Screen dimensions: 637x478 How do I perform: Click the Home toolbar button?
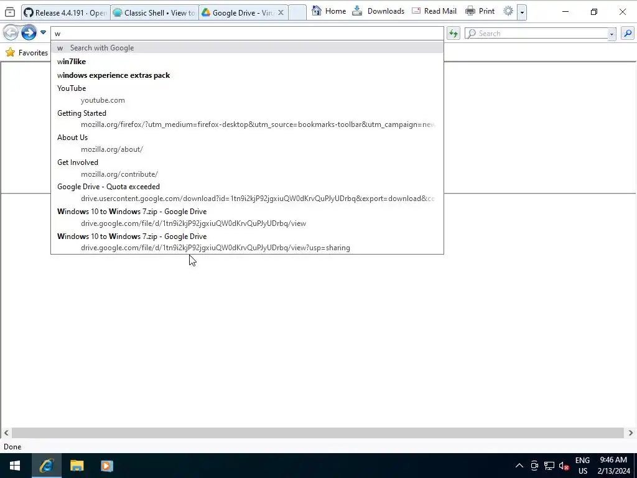[x=328, y=11]
